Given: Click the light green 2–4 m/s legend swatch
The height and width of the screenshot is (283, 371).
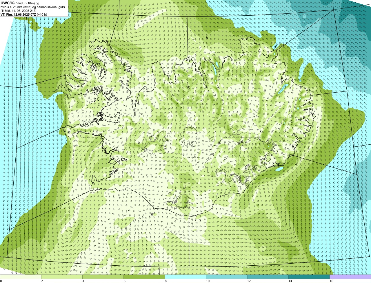Looking at the screenshot, I should [62, 277].
